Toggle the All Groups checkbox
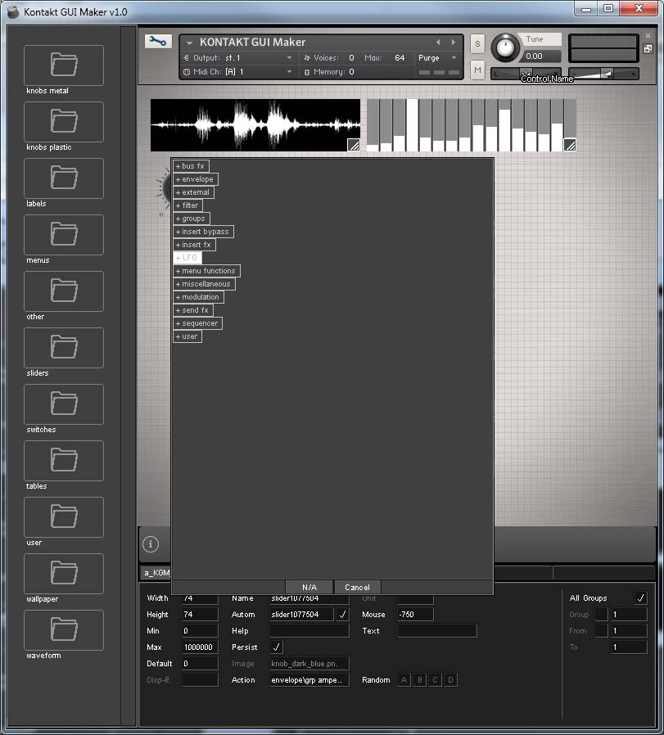 tap(640, 598)
